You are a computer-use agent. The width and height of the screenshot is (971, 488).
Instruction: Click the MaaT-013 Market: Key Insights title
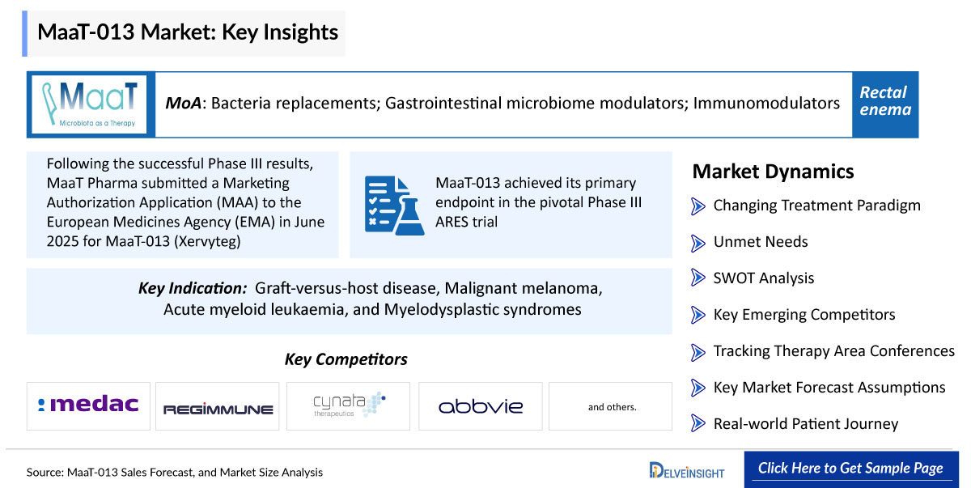(x=188, y=33)
